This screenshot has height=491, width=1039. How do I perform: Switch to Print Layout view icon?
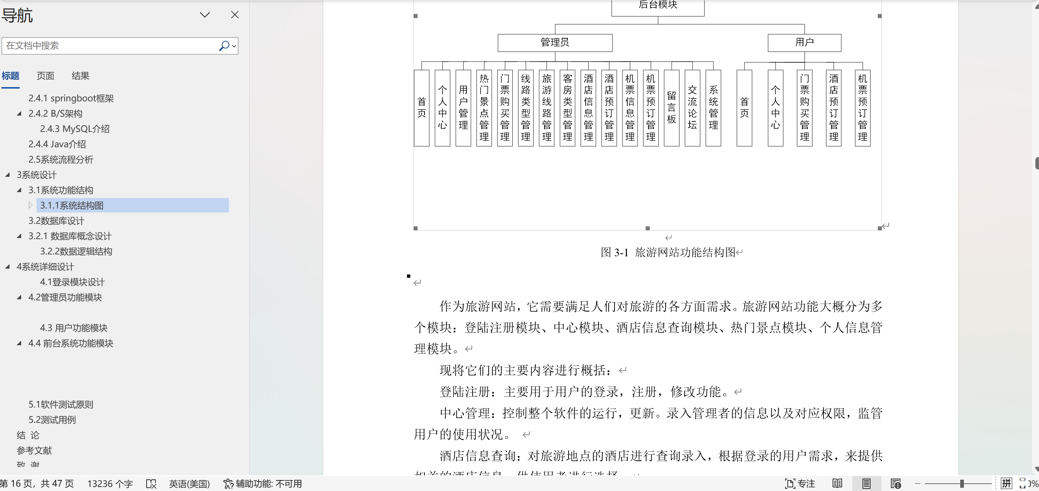coord(866,484)
